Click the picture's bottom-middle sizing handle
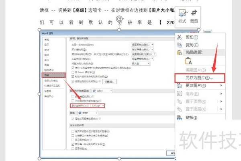The height and width of the screenshot is (161, 241). coord(119,159)
